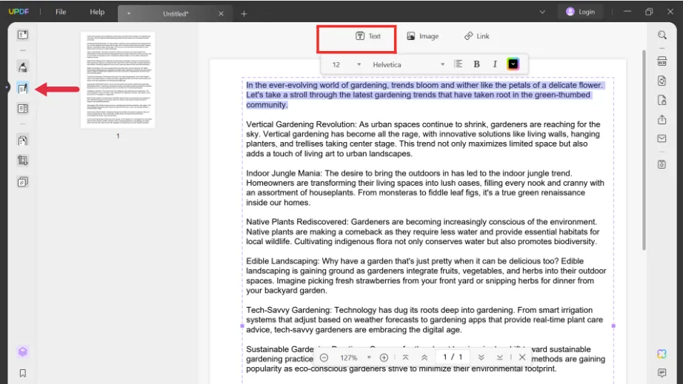Click the Share file icon

click(x=662, y=120)
